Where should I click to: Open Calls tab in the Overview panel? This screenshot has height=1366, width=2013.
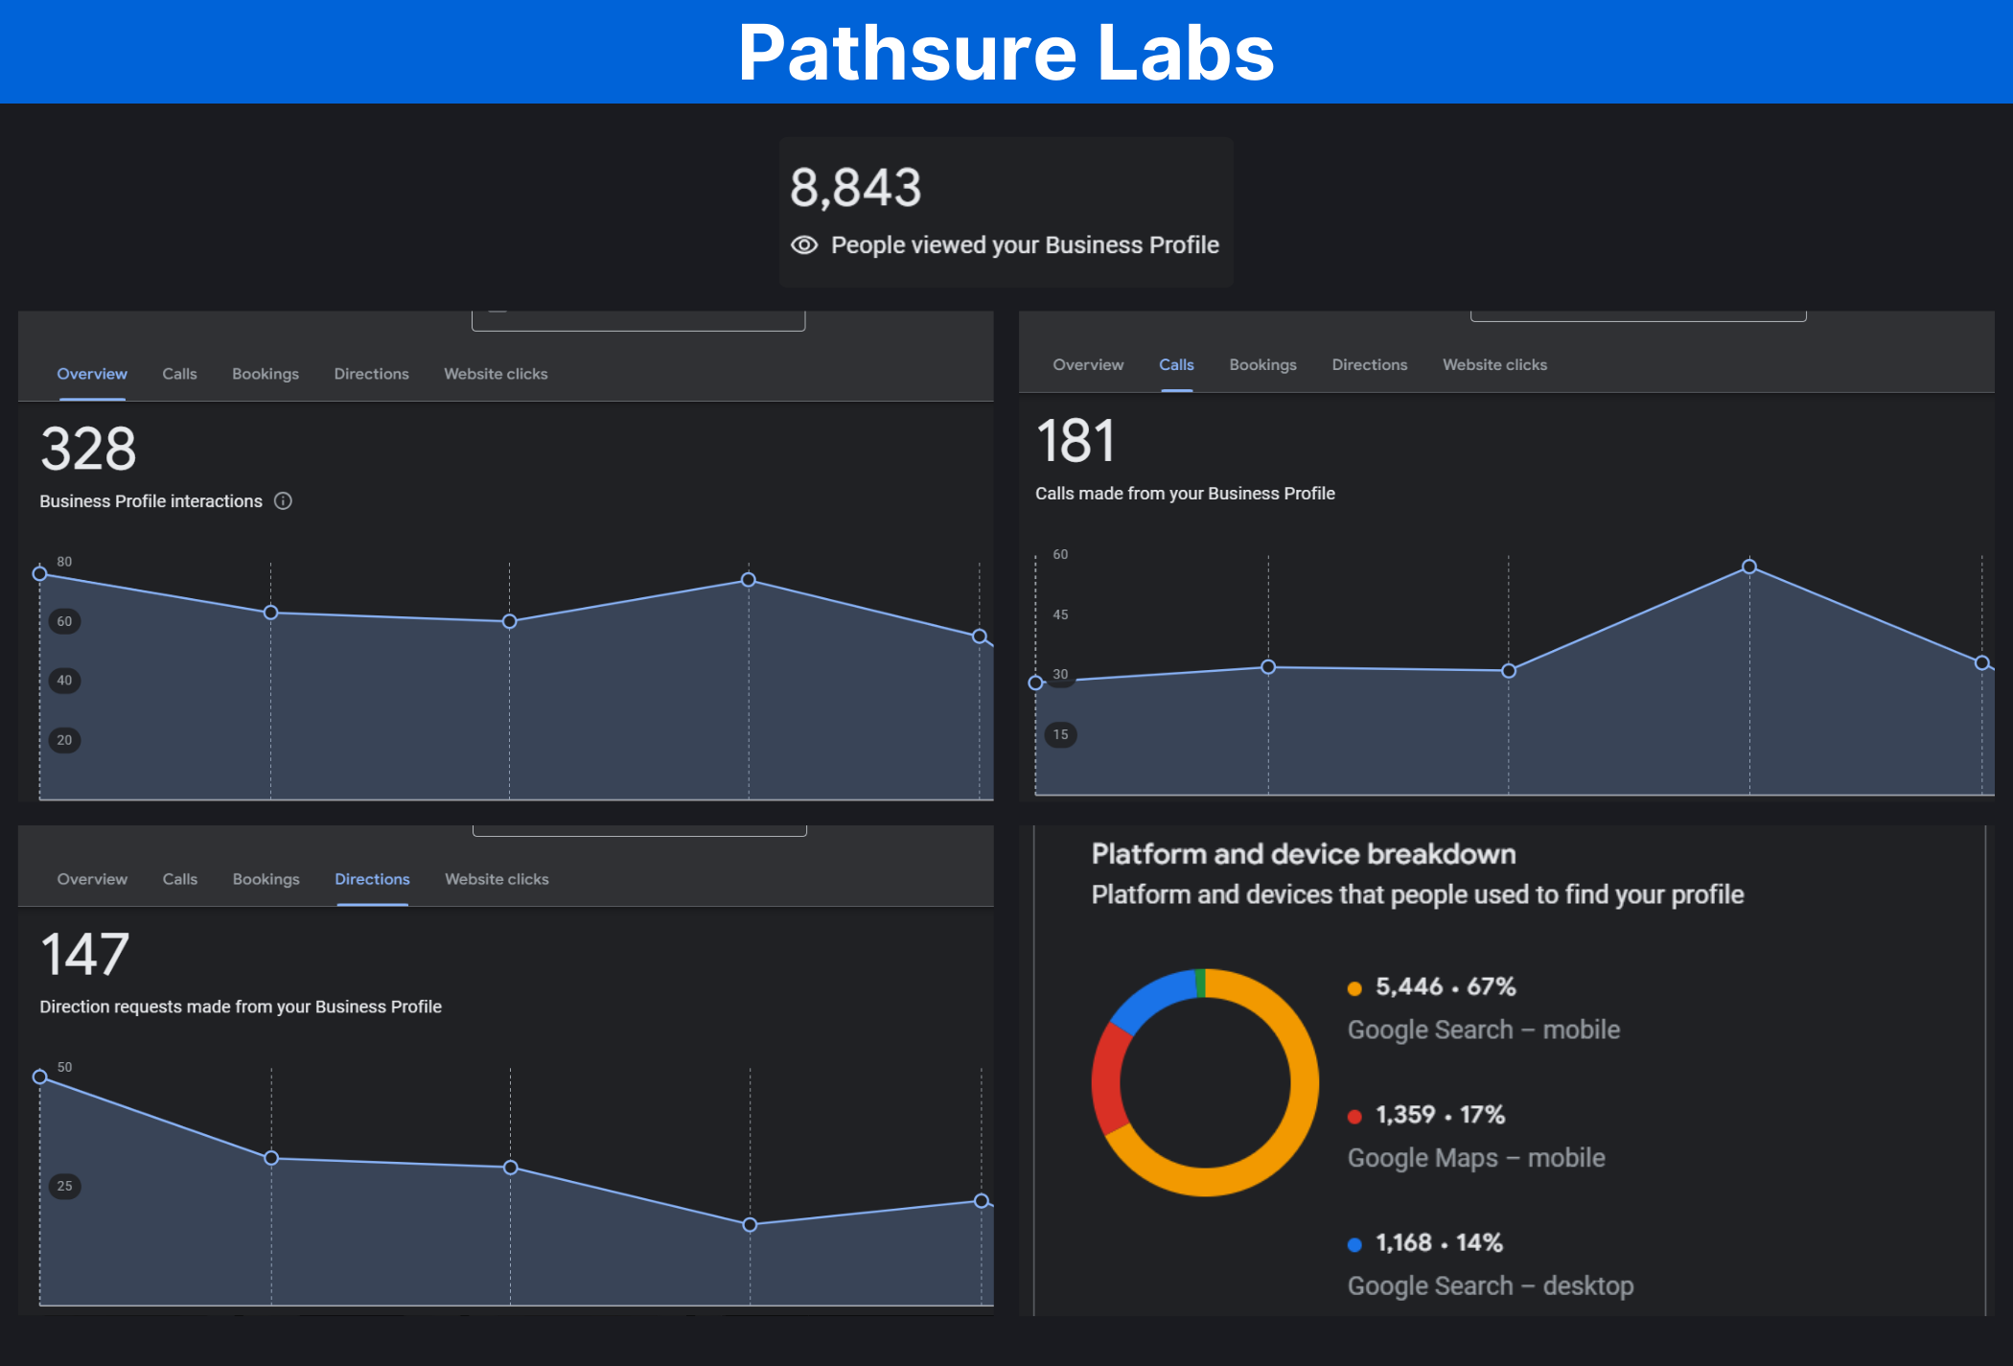(x=179, y=374)
